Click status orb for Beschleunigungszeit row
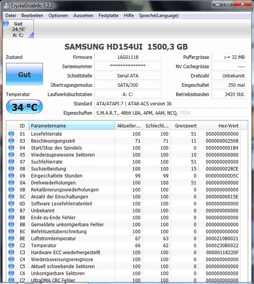 tap(11, 141)
